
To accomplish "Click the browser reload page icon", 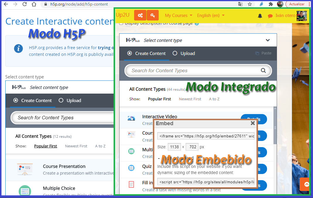I will pyautogui.click(x=25, y=4).
